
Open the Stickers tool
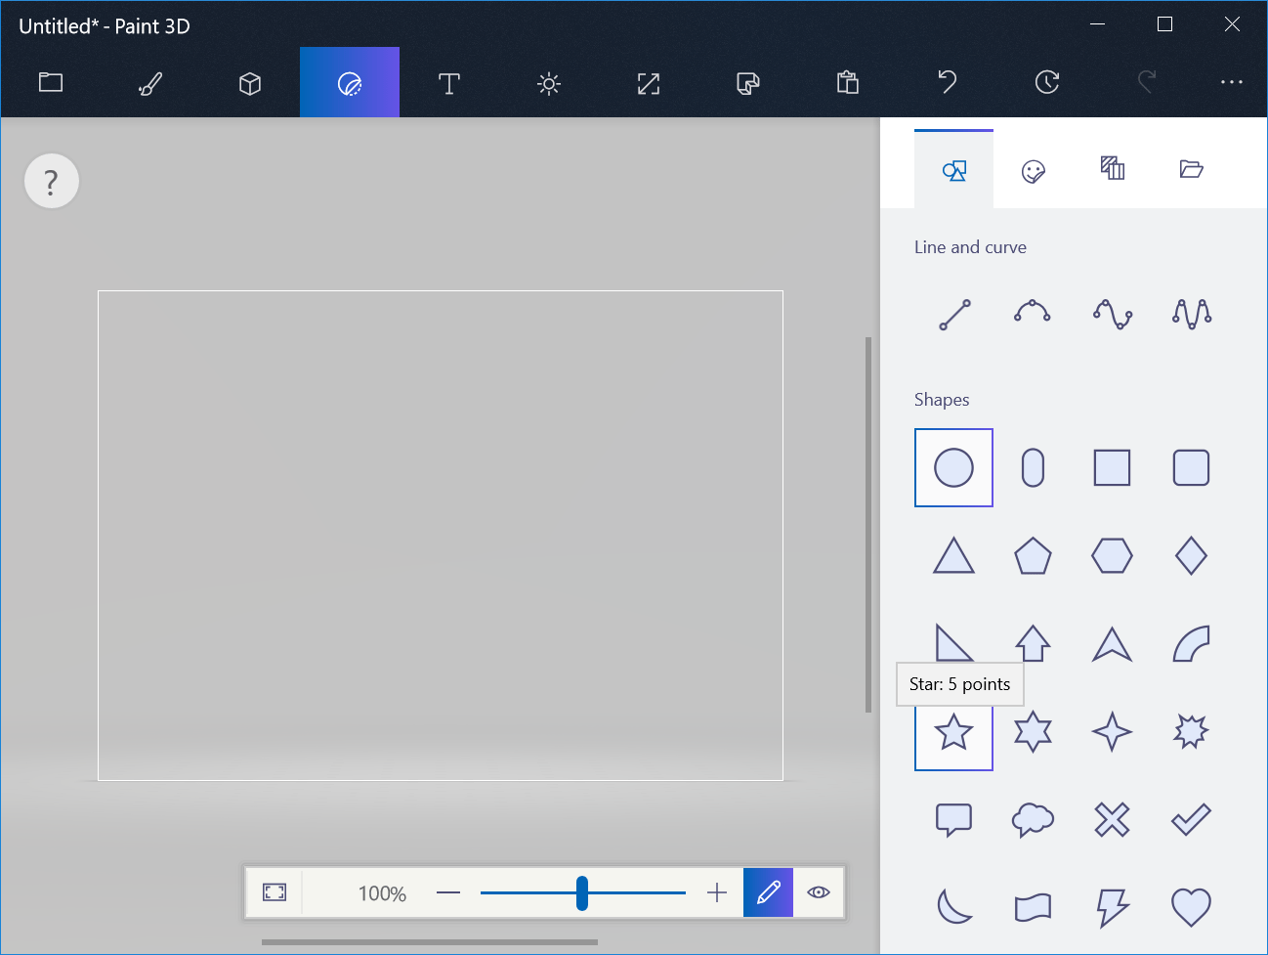coord(747,83)
